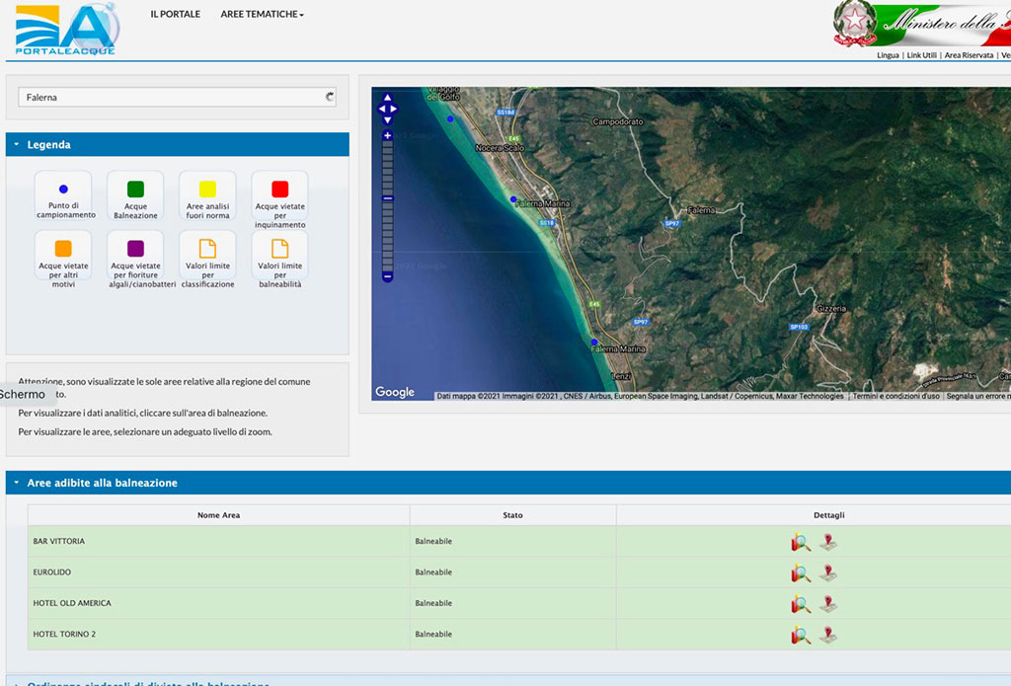Show EUROLIDO on map pin icon
Screen dimensions: 1011x686
(x=828, y=573)
